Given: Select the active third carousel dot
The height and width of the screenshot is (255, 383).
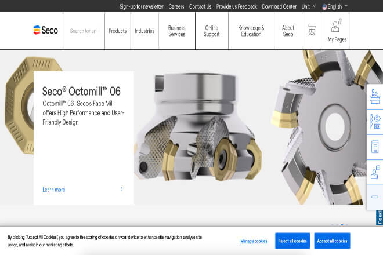Looking at the screenshot, I should coord(342,225).
